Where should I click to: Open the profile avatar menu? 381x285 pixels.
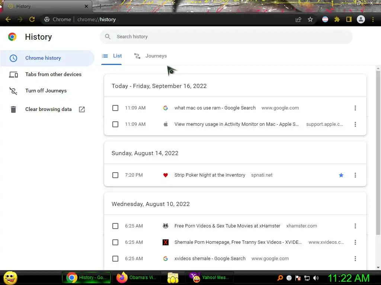(x=361, y=19)
